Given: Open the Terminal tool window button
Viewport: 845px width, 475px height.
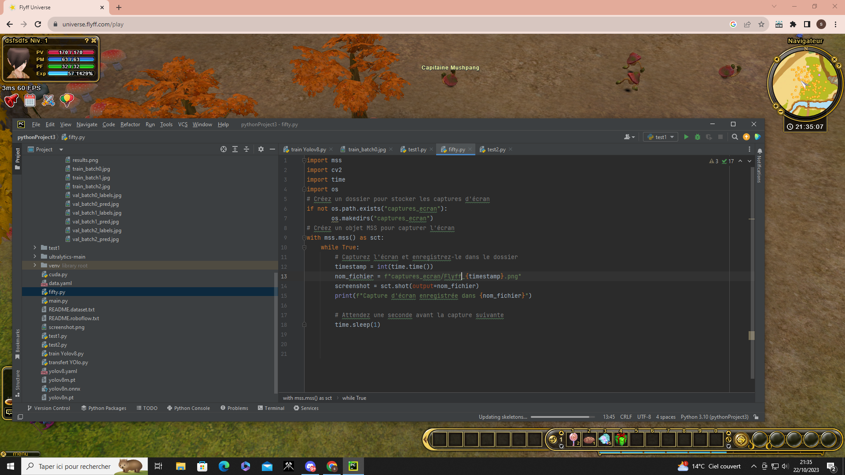Looking at the screenshot, I should (x=271, y=408).
